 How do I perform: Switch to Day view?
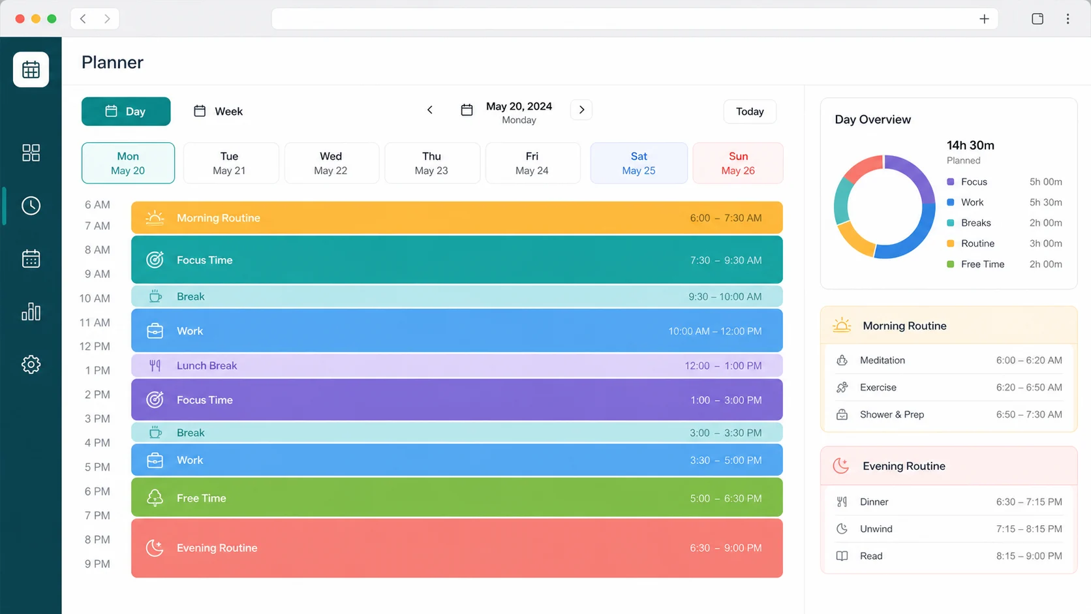click(x=126, y=111)
